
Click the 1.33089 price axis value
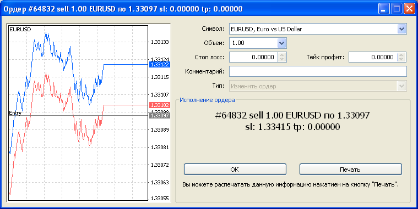[160, 129]
